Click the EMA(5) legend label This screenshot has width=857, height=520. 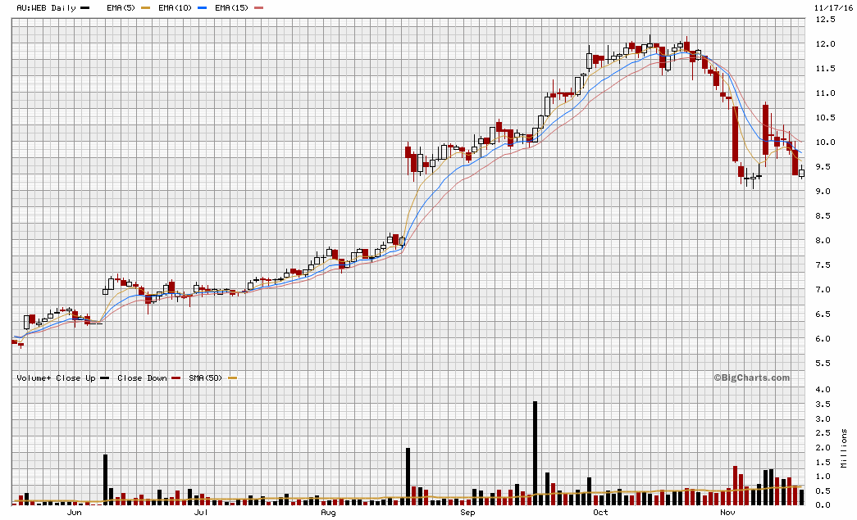pyautogui.click(x=121, y=7)
